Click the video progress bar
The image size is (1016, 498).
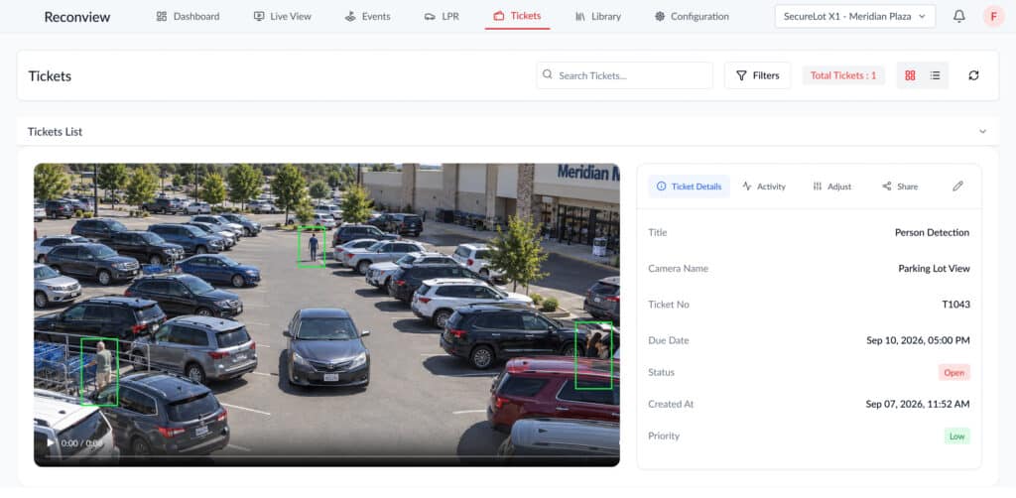click(x=326, y=457)
